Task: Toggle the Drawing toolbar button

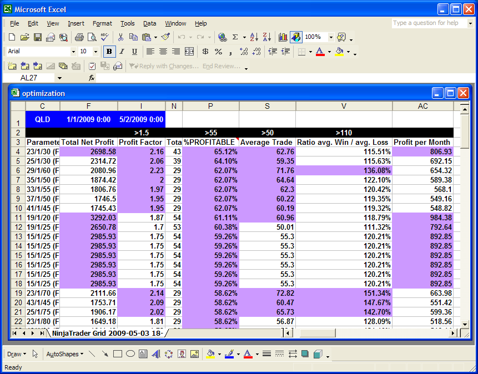Action: point(296,37)
